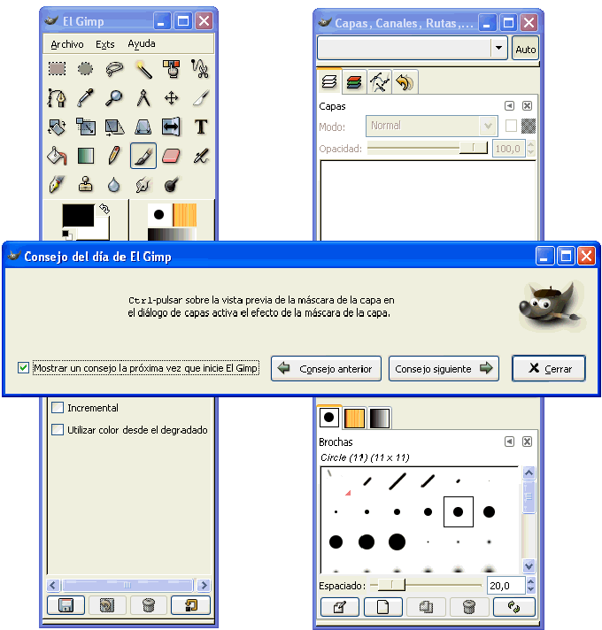Viewport: 602px width, 630px height.
Task: Select the Ink tool
Action: [57, 185]
